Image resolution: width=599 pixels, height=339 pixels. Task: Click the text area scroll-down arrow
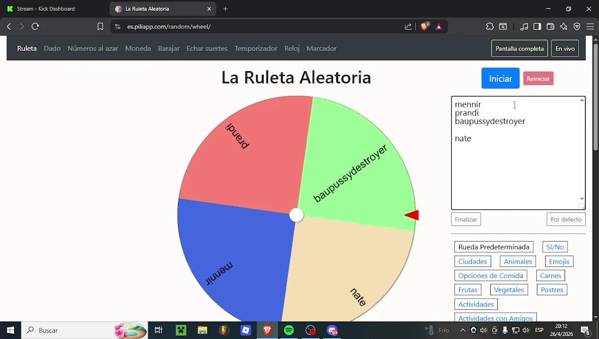582,199
